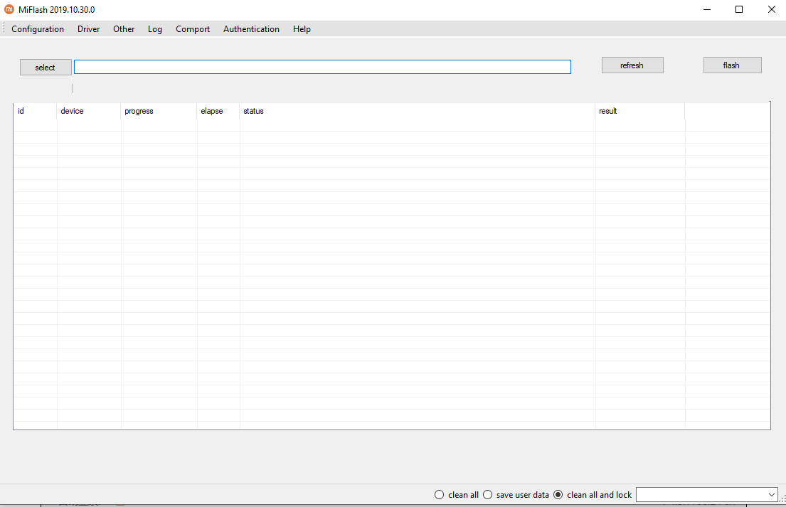
Task: Open the Configuration menu
Action: [38, 29]
